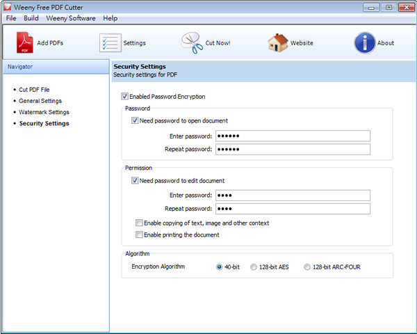Focus edit-document Repeat password field
417x334 pixels.
pos(293,209)
